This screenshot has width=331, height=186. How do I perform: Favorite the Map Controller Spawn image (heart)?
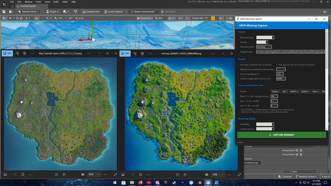coord(15,174)
